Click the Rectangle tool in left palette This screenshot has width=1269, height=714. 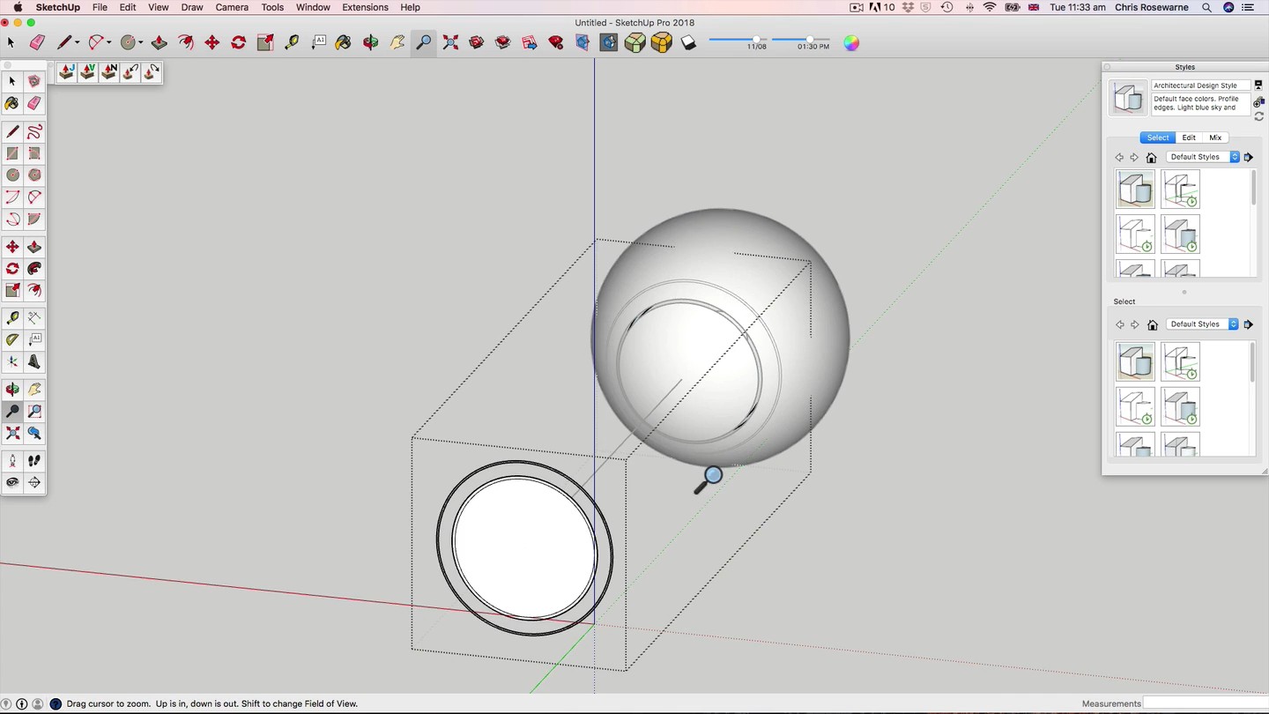[x=12, y=153]
